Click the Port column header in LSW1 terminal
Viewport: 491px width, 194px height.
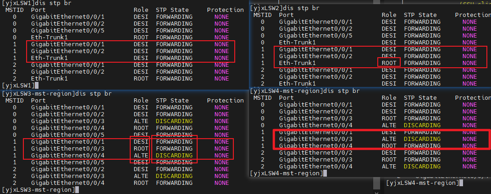pyautogui.click(x=39, y=10)
